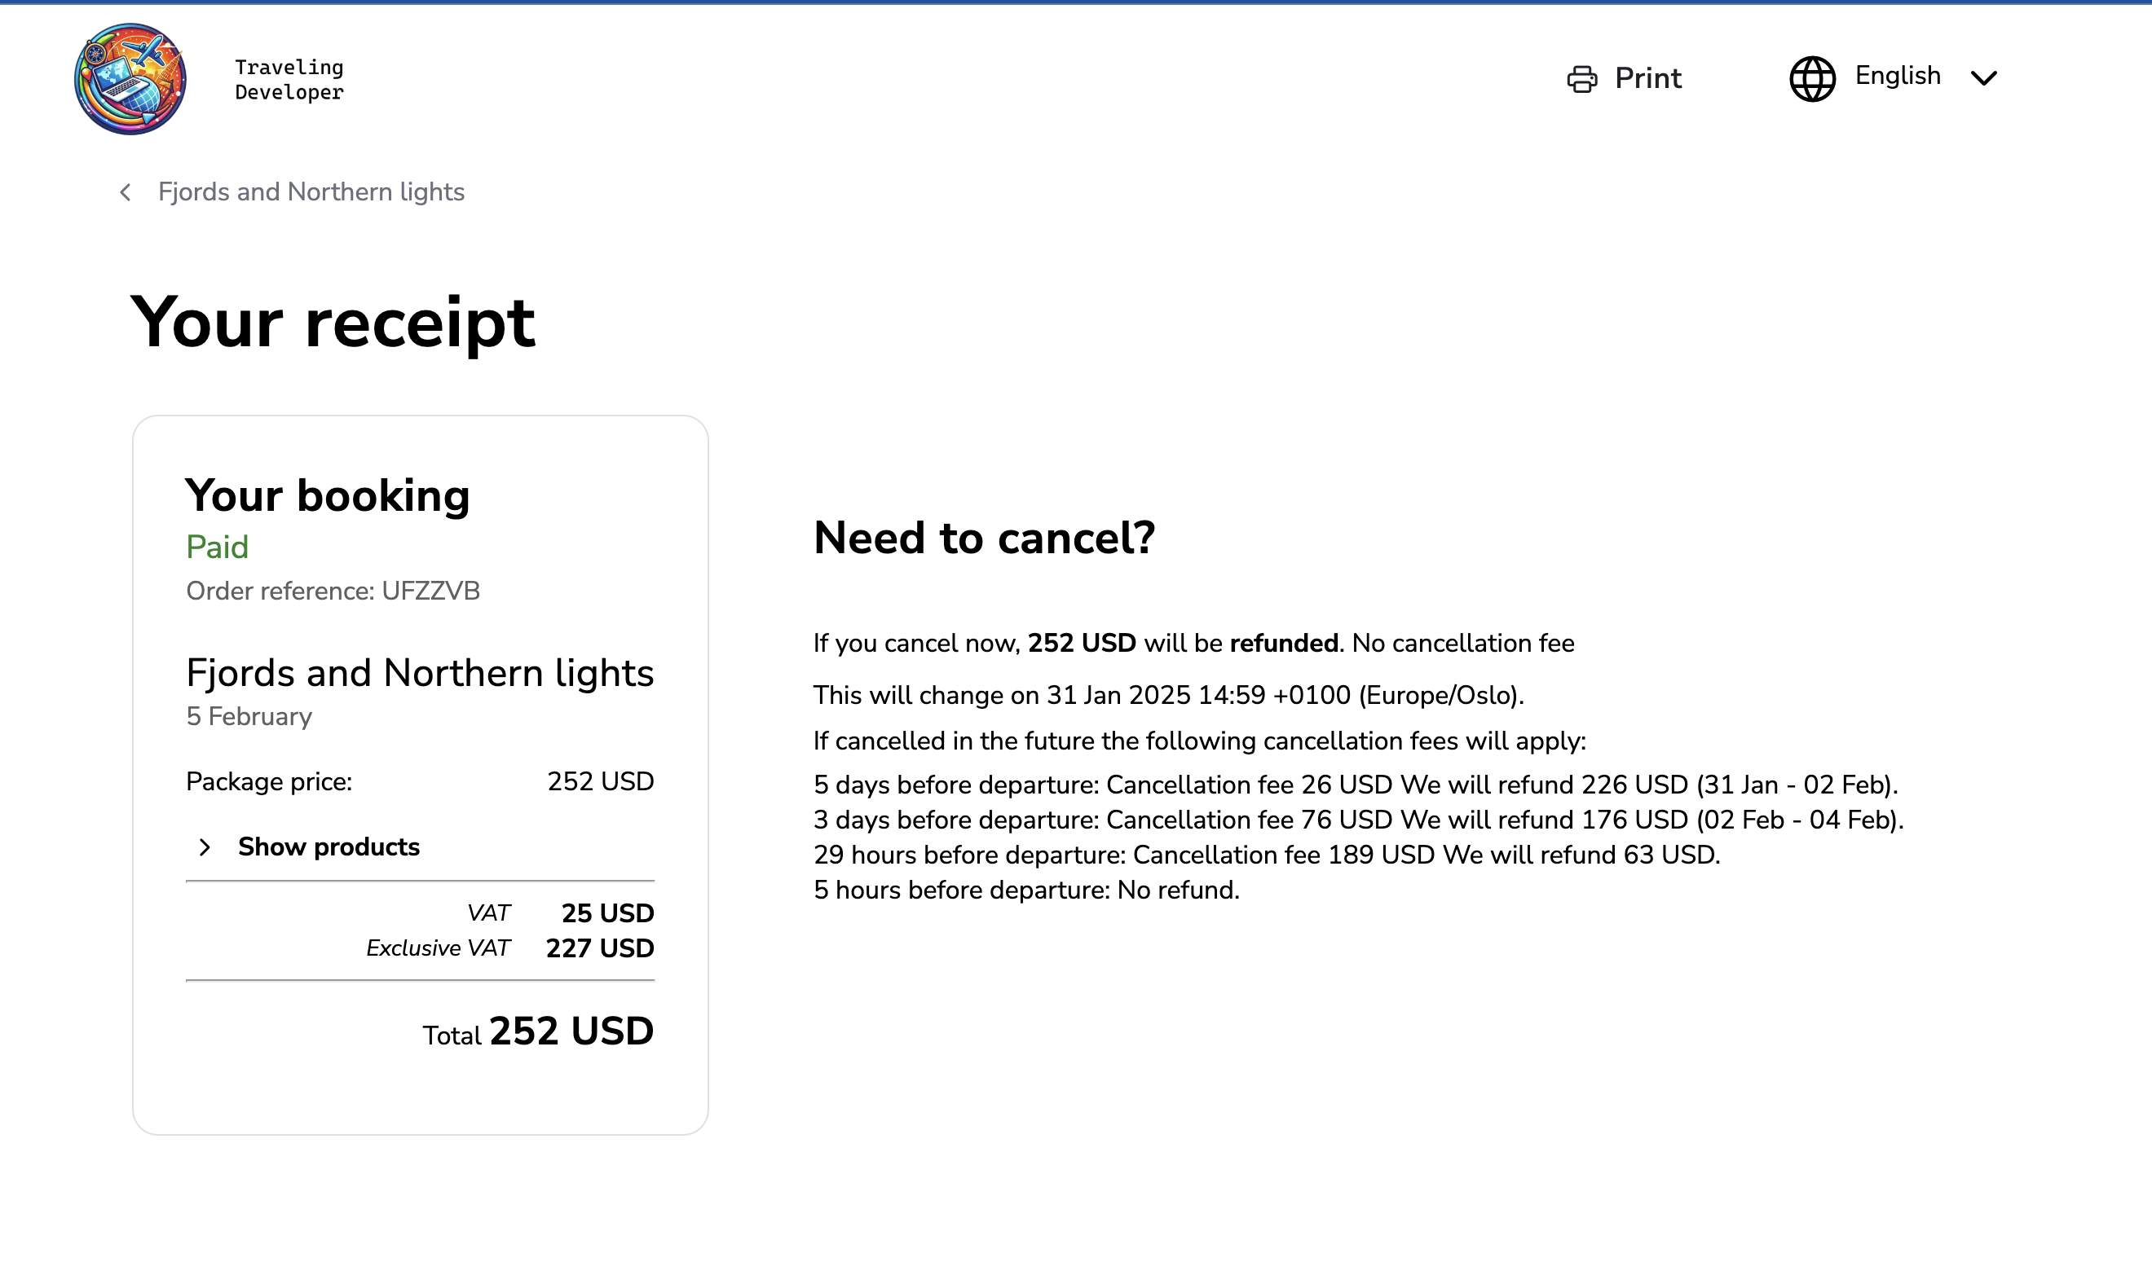The height and width of the screenshot is (1284, 2152).
Task: Expand the chevron next to Show products
Action: click(x=205, y=847)
